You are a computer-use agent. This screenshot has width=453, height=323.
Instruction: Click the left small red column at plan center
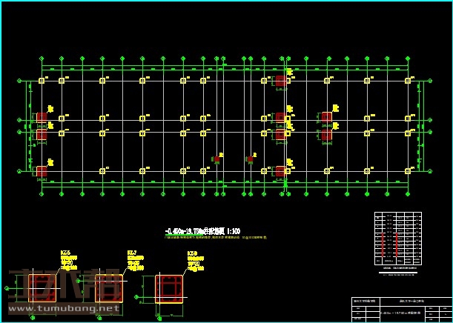(216, 159)
